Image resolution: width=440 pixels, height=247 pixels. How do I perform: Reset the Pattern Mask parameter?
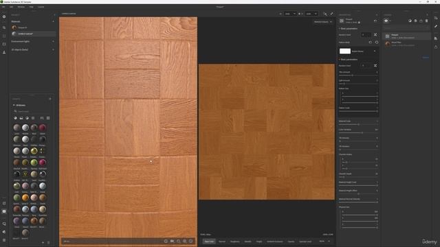click(370, 43)
